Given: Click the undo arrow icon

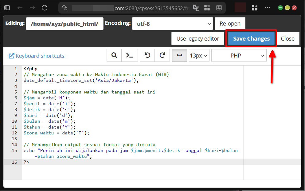Looking at the screenshot, I should click(147, 56).
